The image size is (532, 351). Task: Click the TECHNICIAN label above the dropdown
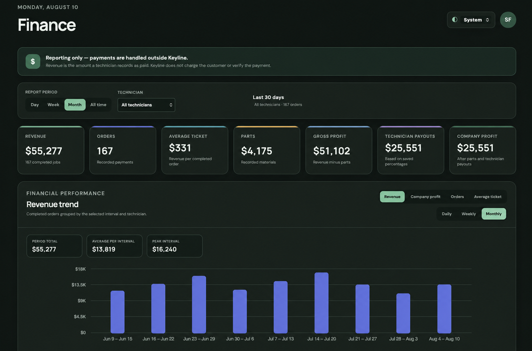[x=130, y=92]
